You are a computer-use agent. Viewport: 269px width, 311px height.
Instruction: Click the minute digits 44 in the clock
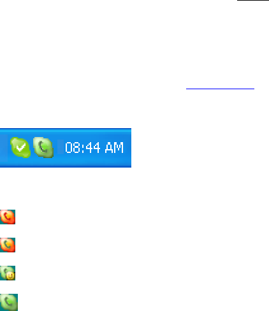coord(92,147)
